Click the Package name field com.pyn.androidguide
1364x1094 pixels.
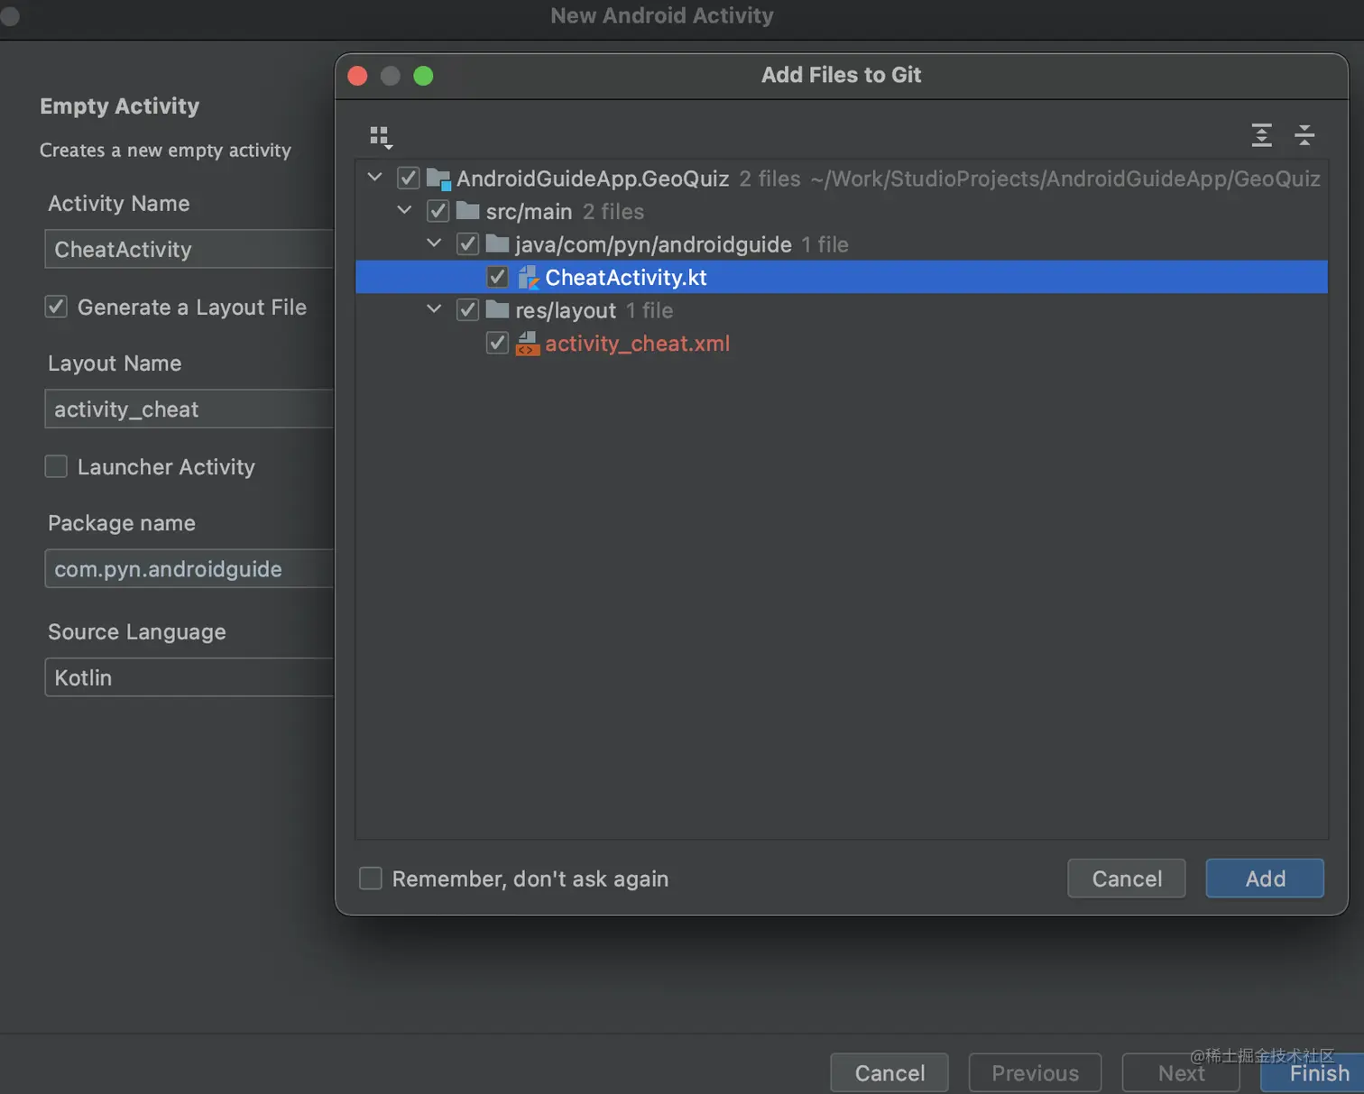coord(189,568)
